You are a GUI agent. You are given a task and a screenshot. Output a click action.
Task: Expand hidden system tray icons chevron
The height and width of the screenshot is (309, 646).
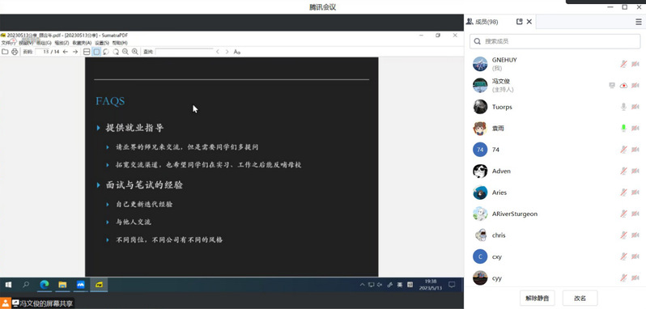362,285
